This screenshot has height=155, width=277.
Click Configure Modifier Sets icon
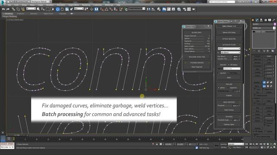pyautogui.click(x=273, y=51)
